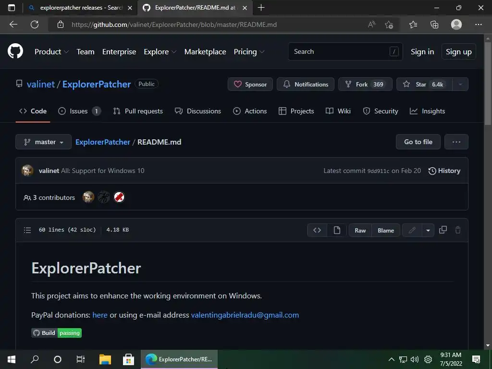Screen dimensions: 492x369
Task: Click Go to file button
Action: (x=418, y=142)
